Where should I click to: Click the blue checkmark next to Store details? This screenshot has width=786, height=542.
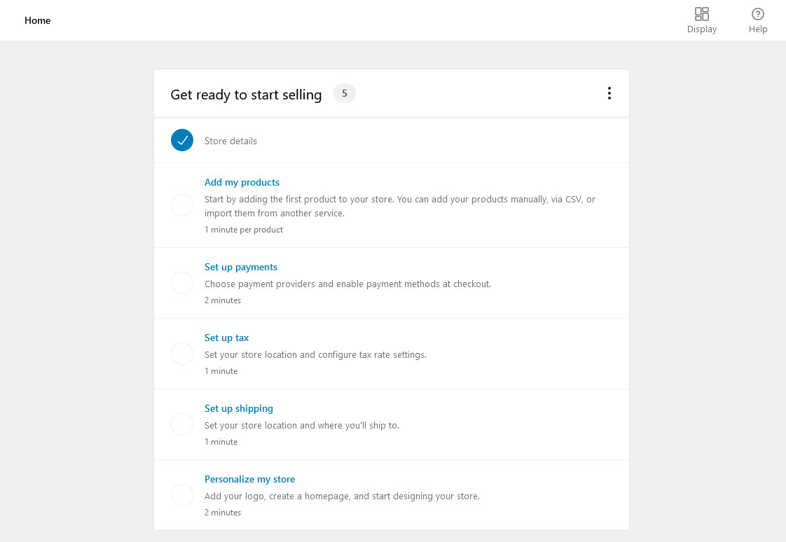coord(182,140)
